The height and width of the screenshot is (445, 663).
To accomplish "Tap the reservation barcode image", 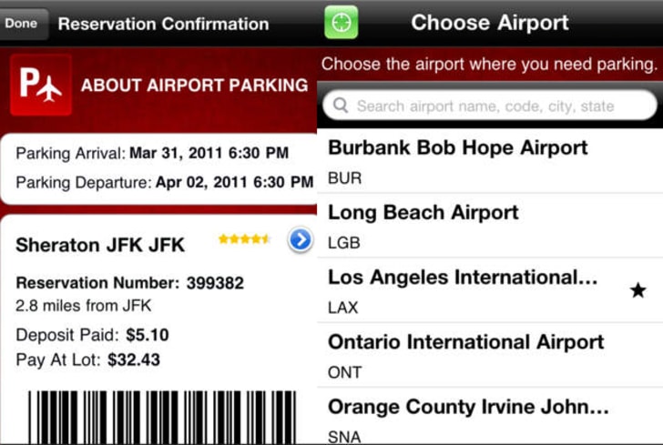I will click(x=162, y=417).
